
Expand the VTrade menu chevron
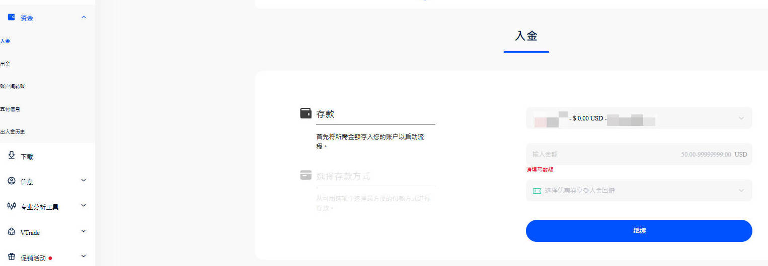tap(84, 231)
